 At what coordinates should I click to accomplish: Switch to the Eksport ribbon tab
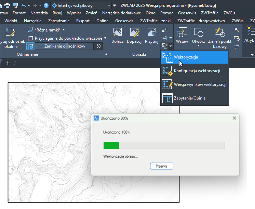pyautogui.click(x=83, y=21)
